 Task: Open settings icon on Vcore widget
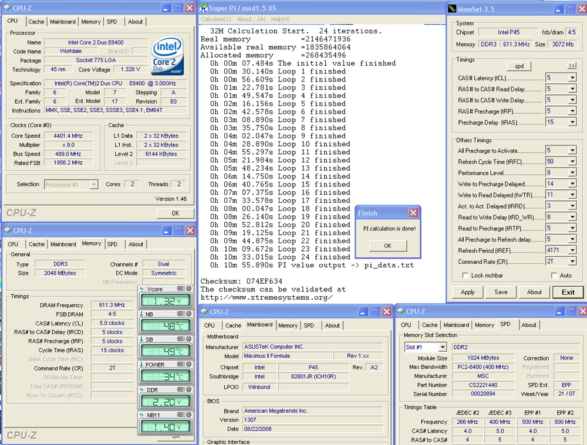click(181, 288)
